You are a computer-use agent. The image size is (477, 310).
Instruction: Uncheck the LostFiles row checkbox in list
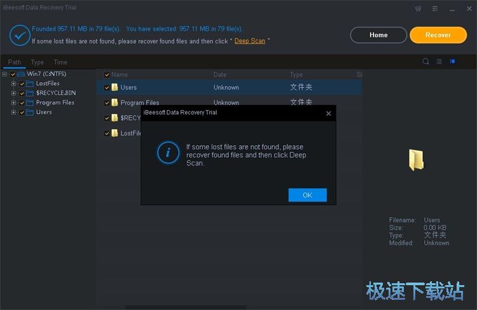point(107,134)
